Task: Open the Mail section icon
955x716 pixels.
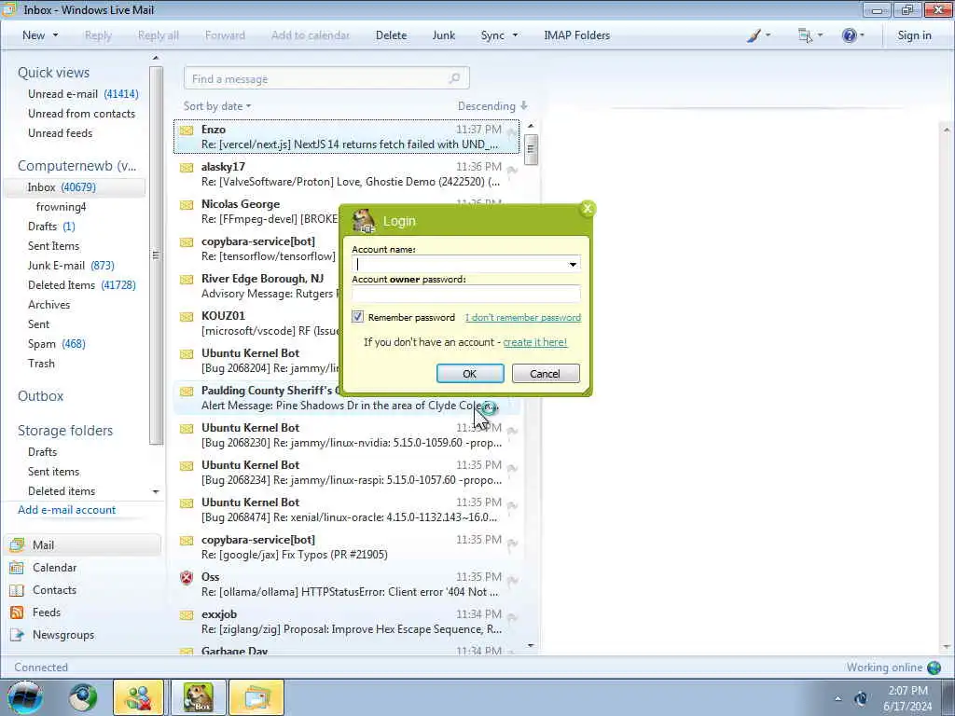Action: (x=17, y=544)
